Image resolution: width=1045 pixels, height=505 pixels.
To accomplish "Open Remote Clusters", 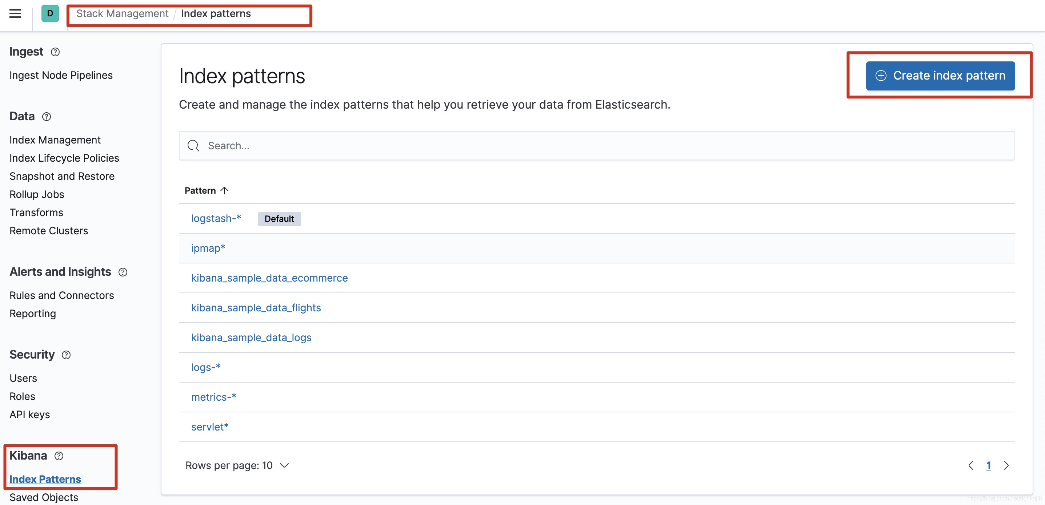I will [49, 231].
